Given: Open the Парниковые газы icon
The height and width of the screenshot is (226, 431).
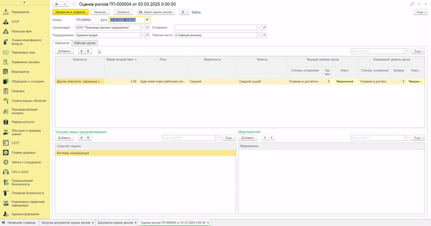Looking at the screenshot, I should point(6,53).
